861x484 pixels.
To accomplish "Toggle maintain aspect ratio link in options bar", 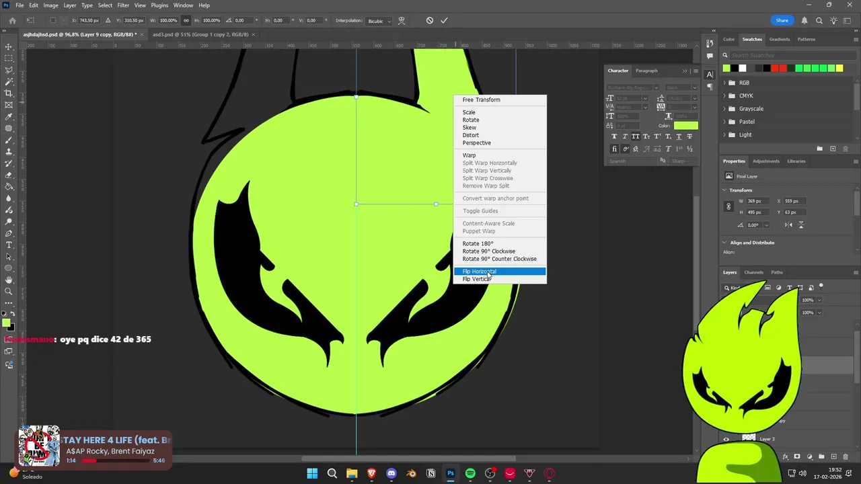I will point(186,20).
